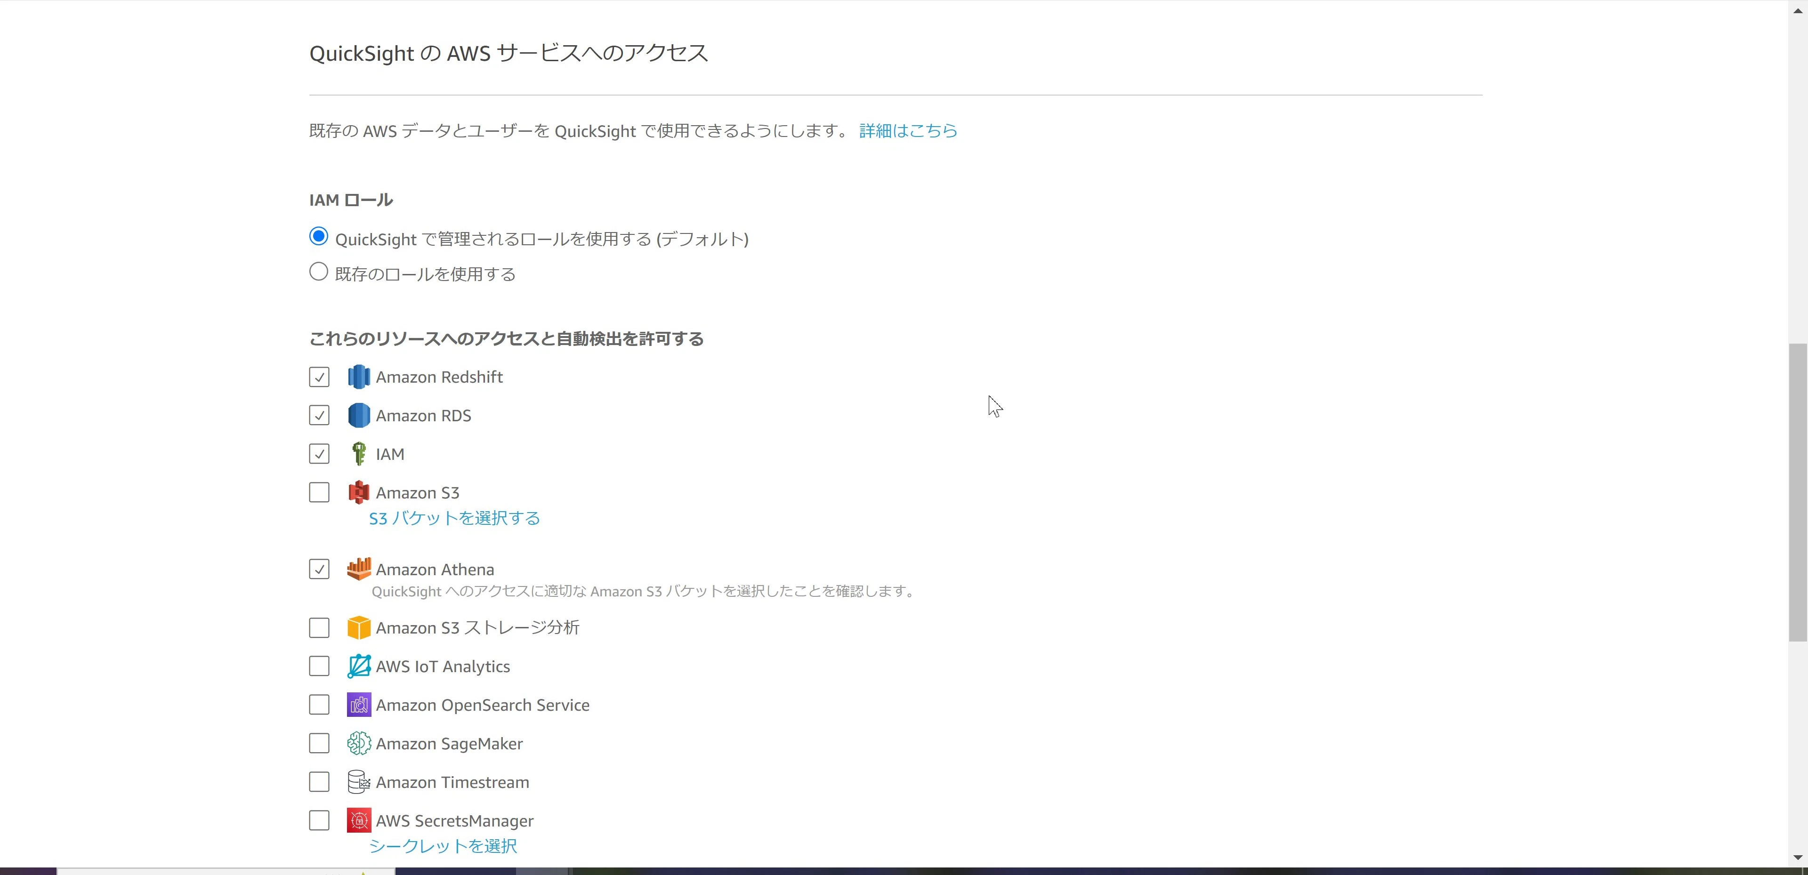Open the シークレットを選択 link

[x=443, y=846]
